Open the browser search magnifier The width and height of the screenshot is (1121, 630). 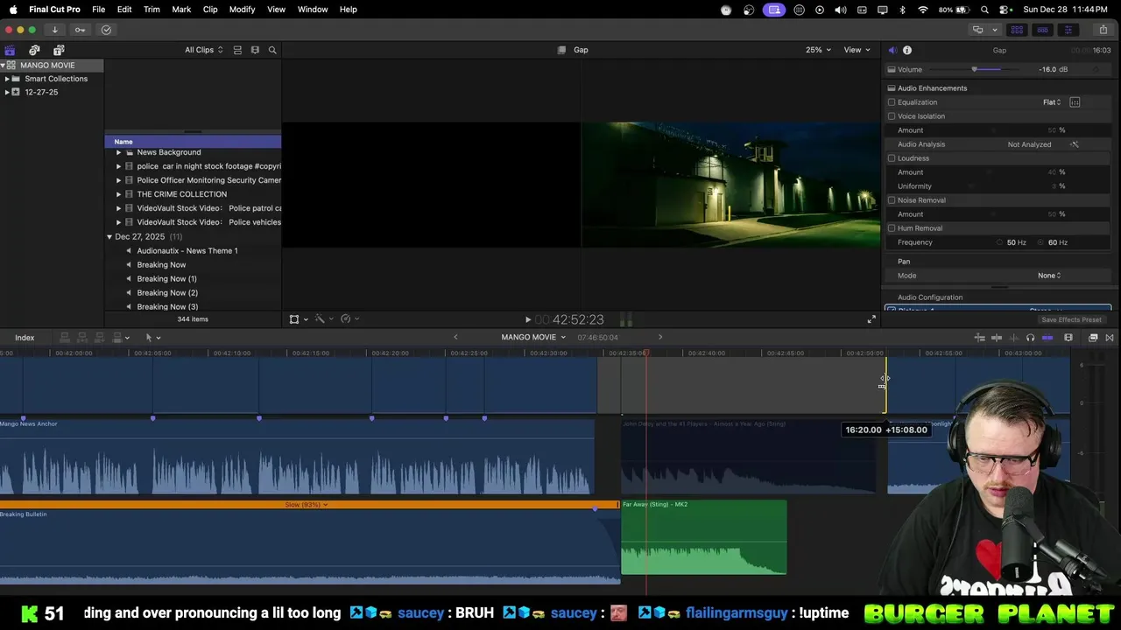point(272,50)
